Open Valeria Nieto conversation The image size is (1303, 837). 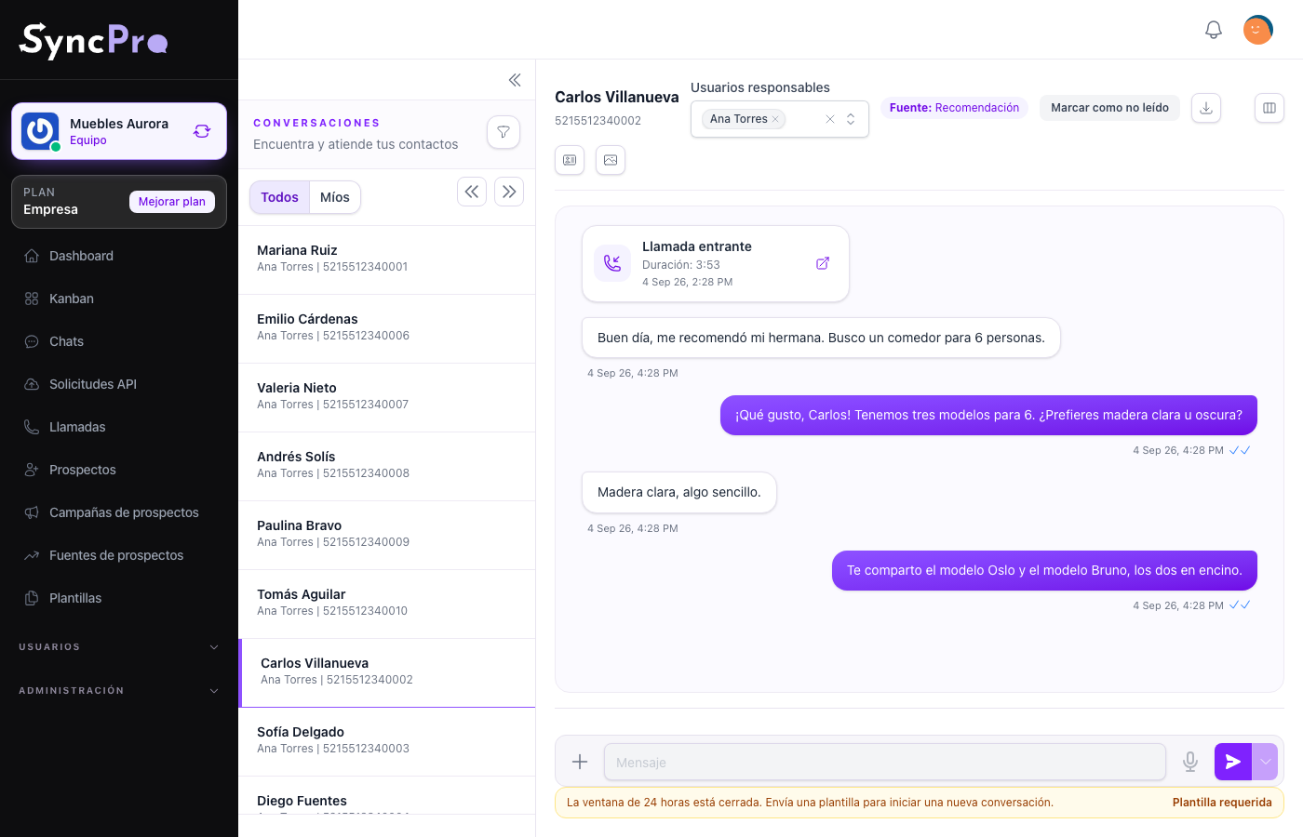pos(387,398)
